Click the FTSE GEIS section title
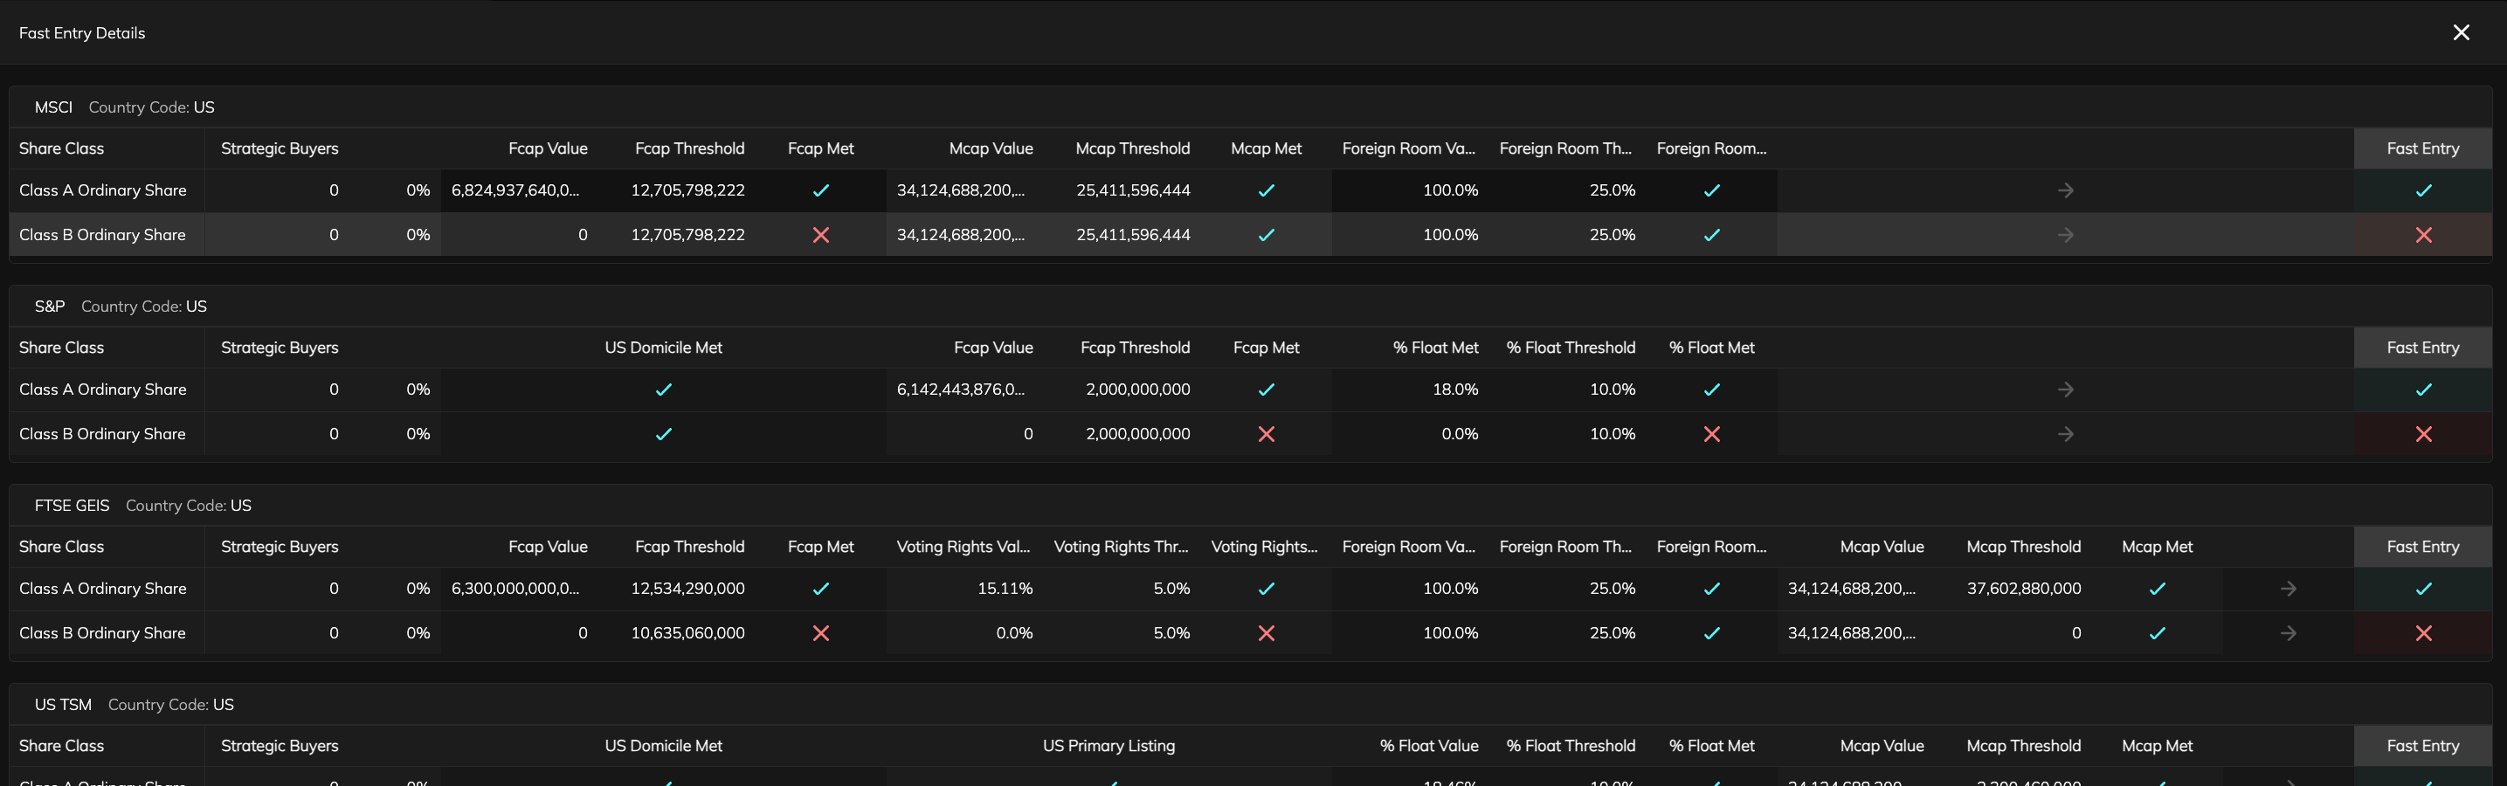 point(72,506)
